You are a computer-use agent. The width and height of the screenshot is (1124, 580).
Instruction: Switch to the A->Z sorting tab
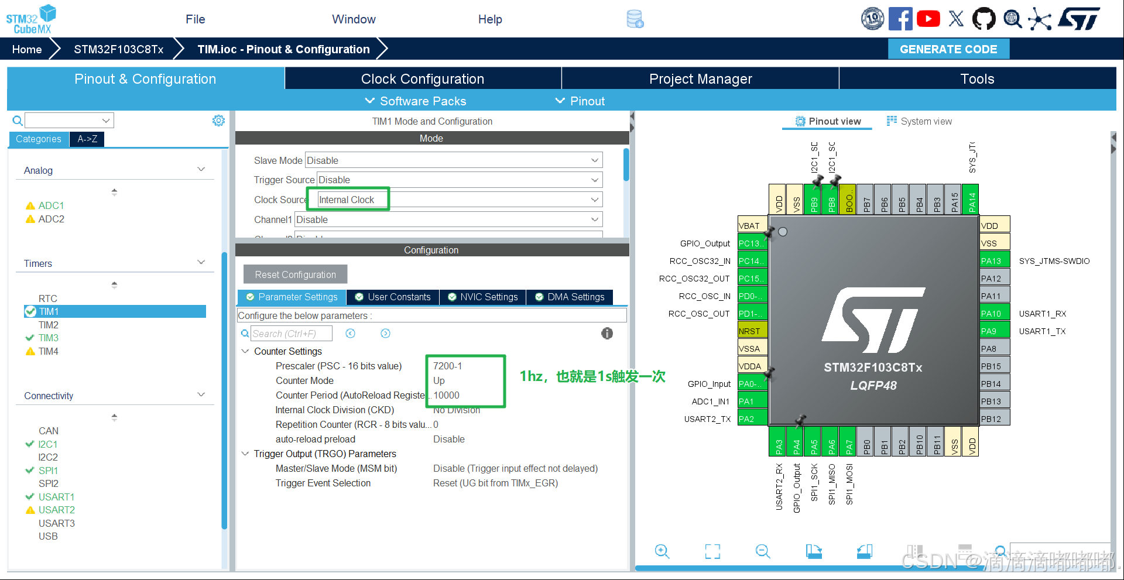point(87,139)
